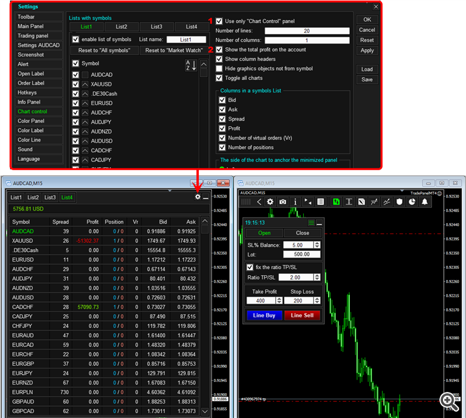This screenshot has width=466, height=418.
Task: Open settings via gear in TradePanel toolbar
Action: (270, 202)
